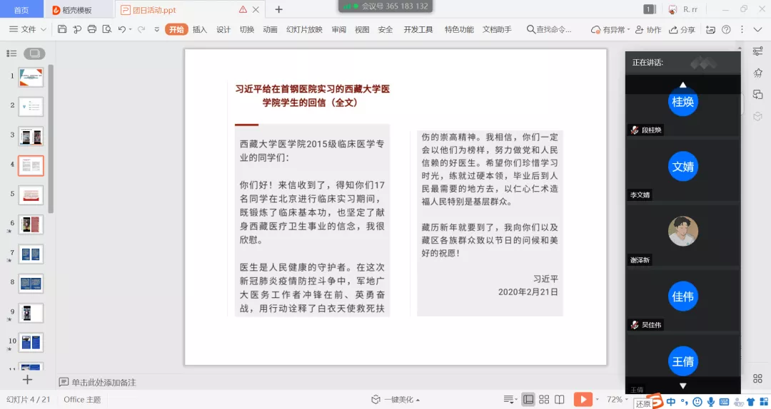Click the window count badge icon
Viewport: 771px width, 409px height.
(650, 9)
